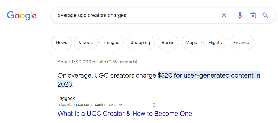Open the Finance filter chip
The width and height of the screenshot is (278, 123).
[241, 43]
